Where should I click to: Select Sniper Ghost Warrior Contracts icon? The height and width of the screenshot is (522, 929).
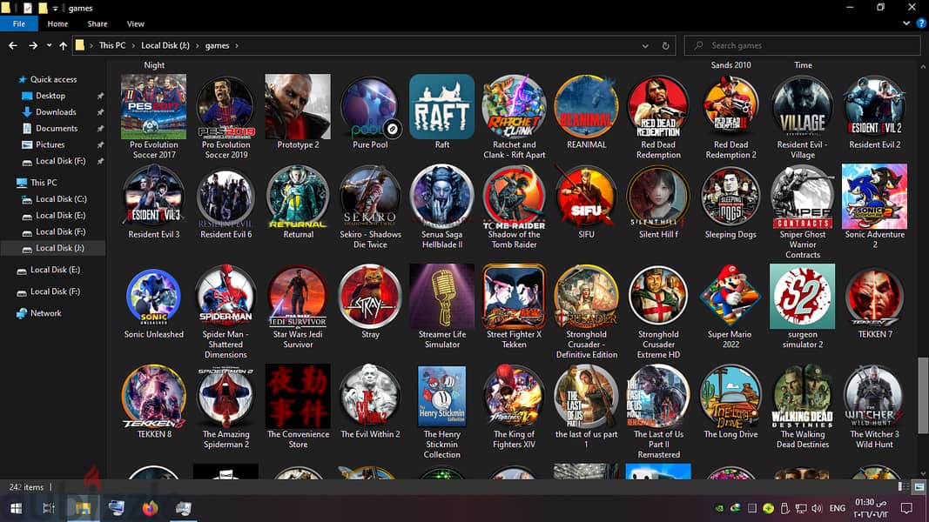tap(802, 197)
